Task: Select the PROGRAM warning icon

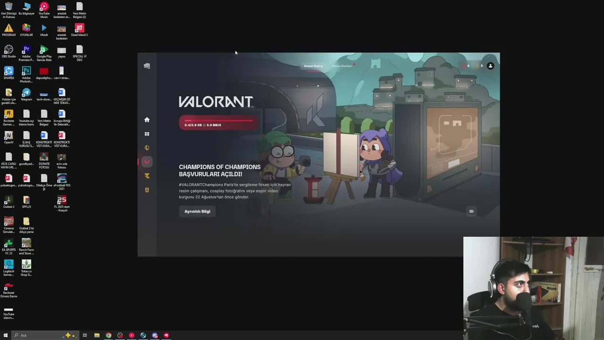Action: coord(8,30)
